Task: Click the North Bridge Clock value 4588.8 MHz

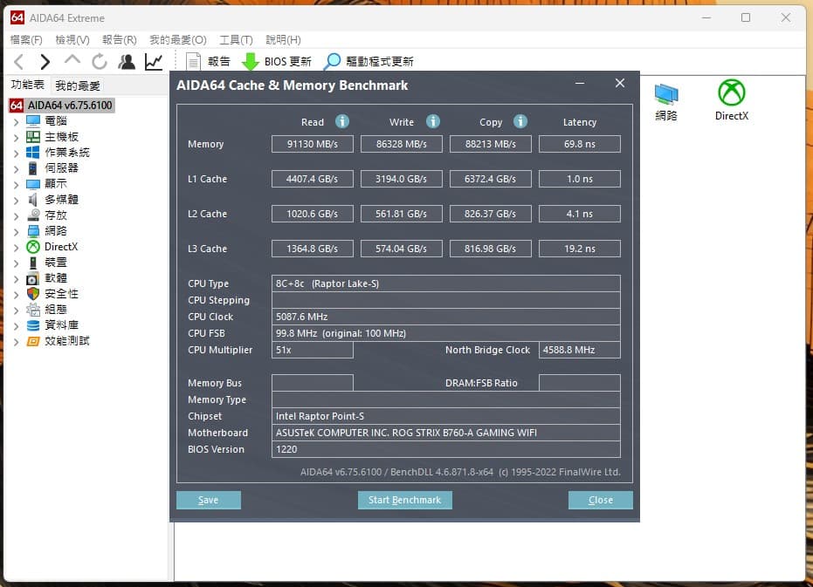Action: coord(580,350)
